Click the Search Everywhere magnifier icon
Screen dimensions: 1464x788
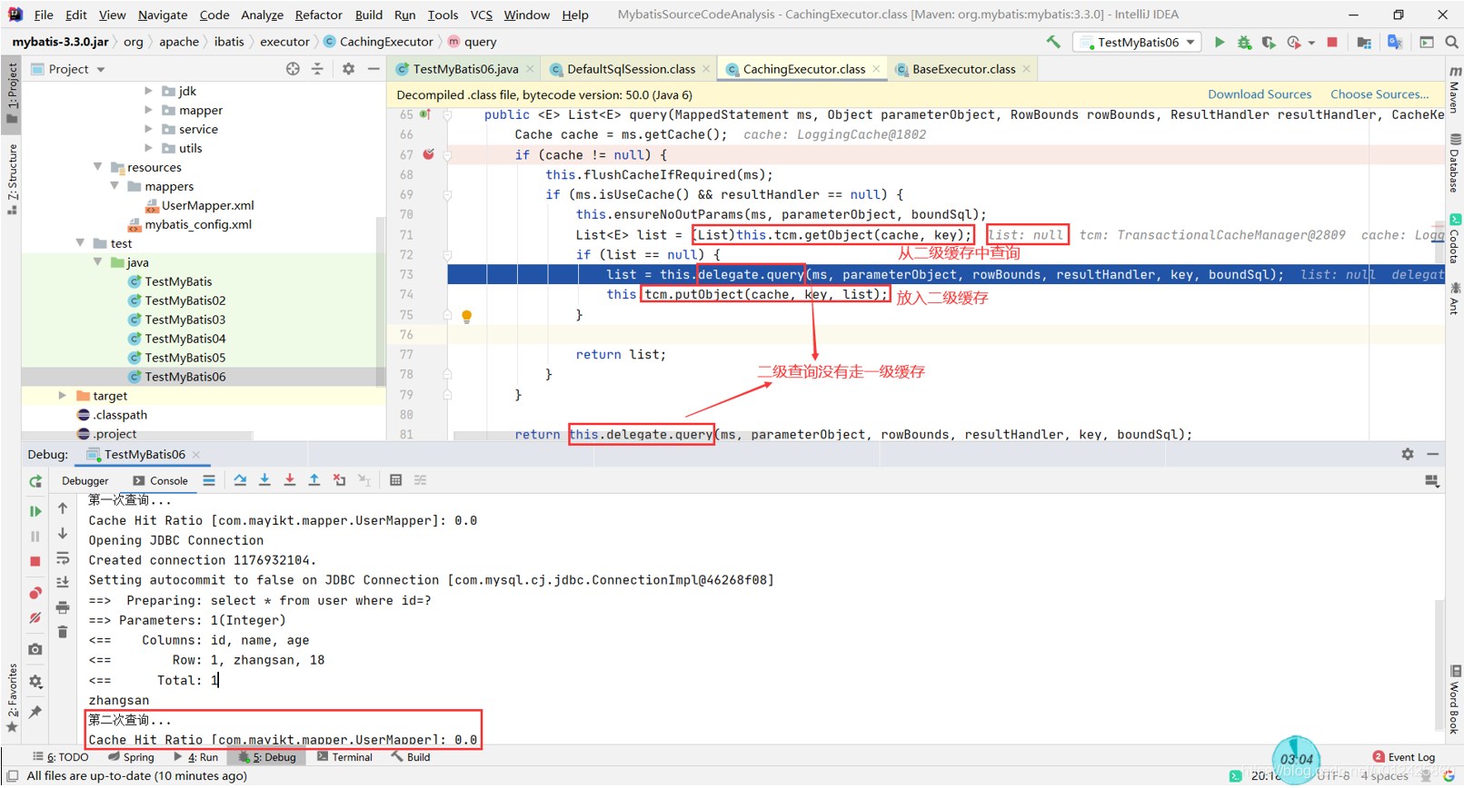coord(1451,42)
